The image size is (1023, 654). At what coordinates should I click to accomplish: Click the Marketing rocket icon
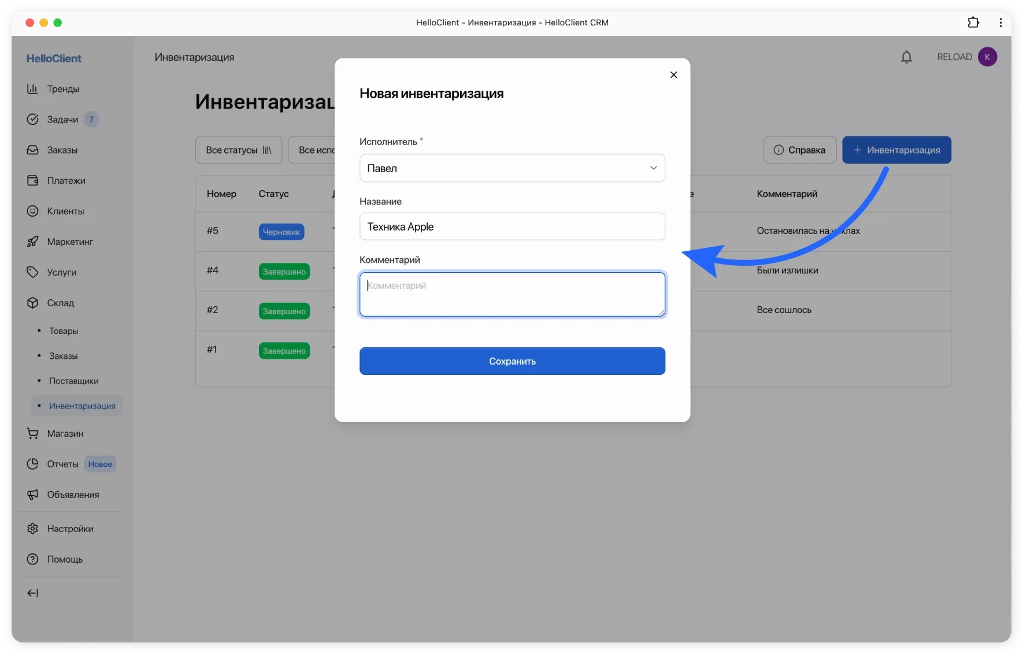32,242
